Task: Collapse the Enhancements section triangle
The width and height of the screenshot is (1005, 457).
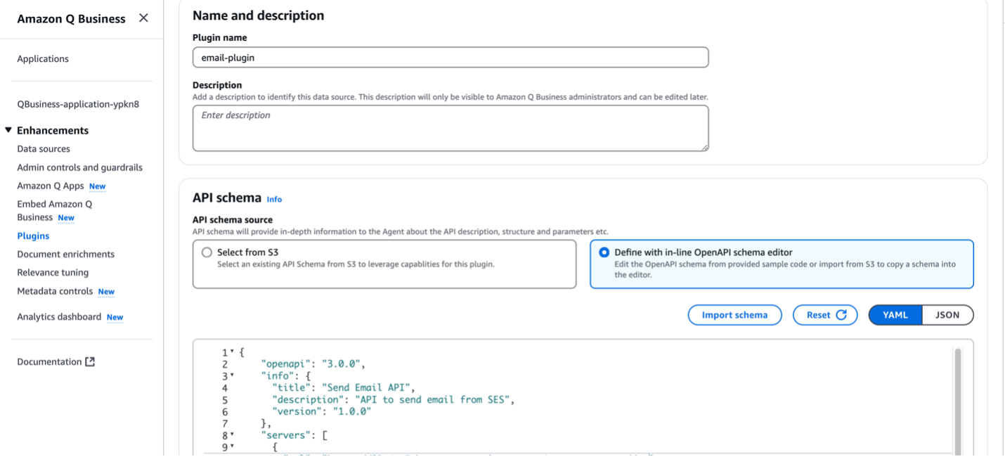Action: [x=8, y=130]
